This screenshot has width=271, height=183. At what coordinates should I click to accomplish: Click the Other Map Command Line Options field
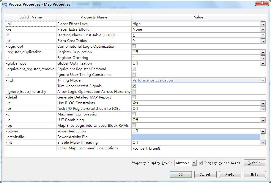click(198, 148)
